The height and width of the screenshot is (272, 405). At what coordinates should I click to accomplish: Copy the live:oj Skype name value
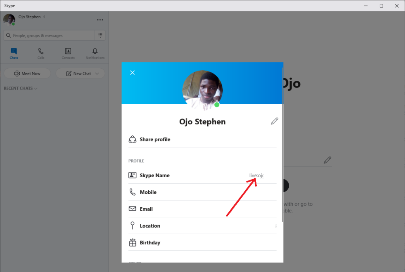[x=256, y=175]
